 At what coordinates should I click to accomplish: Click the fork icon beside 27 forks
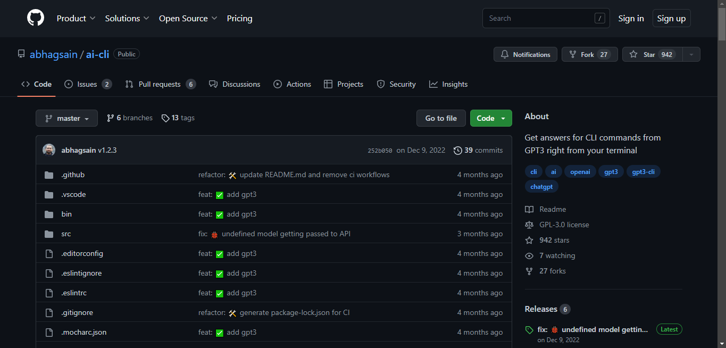pos(529,271)
